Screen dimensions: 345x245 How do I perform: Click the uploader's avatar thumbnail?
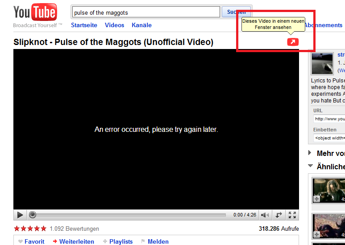[322, 63]
